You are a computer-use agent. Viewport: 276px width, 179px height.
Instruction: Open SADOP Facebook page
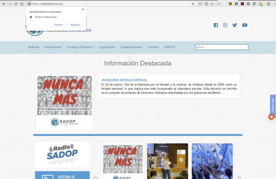(x=216, y=25)
